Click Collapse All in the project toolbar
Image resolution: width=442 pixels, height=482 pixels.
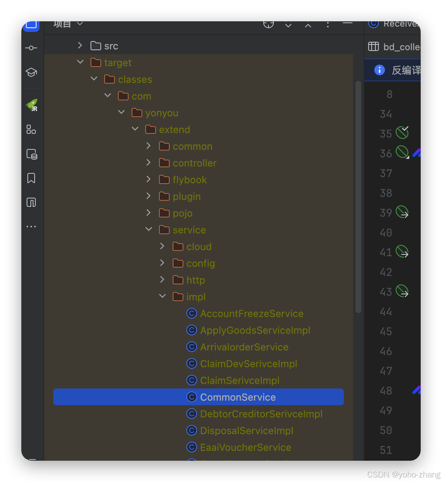click(x=308, y=24)
